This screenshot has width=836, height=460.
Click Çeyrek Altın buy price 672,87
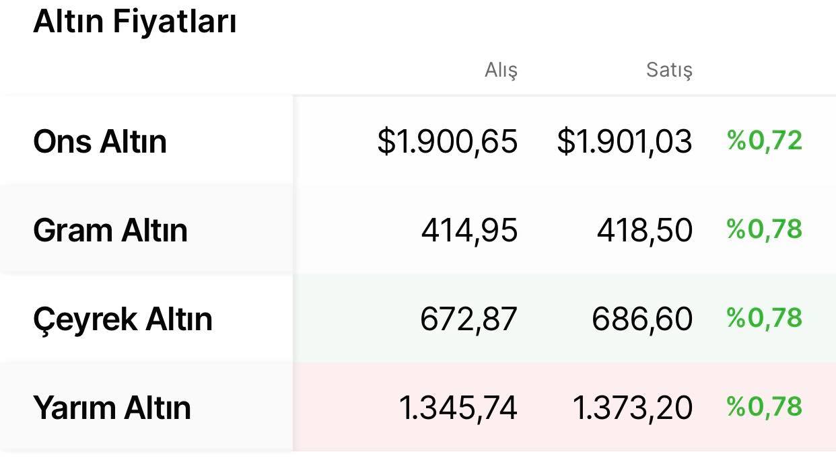(469, 319)
